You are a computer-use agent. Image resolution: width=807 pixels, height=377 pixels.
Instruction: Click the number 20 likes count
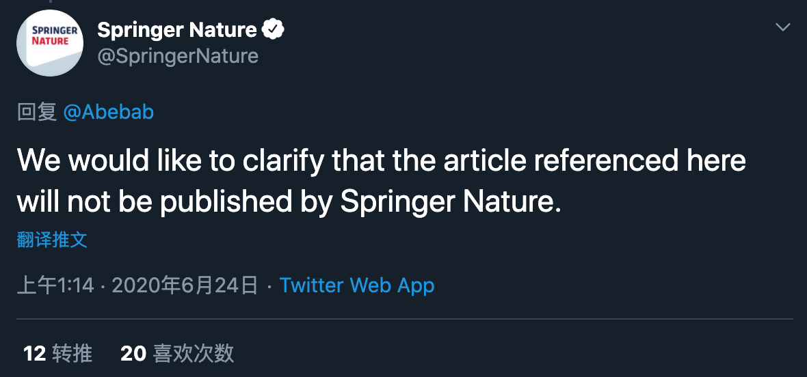click(x=133, y=353)
